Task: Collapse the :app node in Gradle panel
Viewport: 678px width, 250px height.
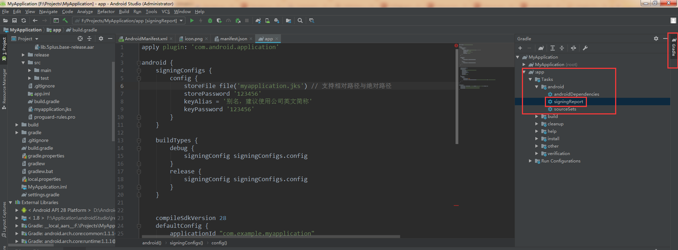Action: coord(524,72)
